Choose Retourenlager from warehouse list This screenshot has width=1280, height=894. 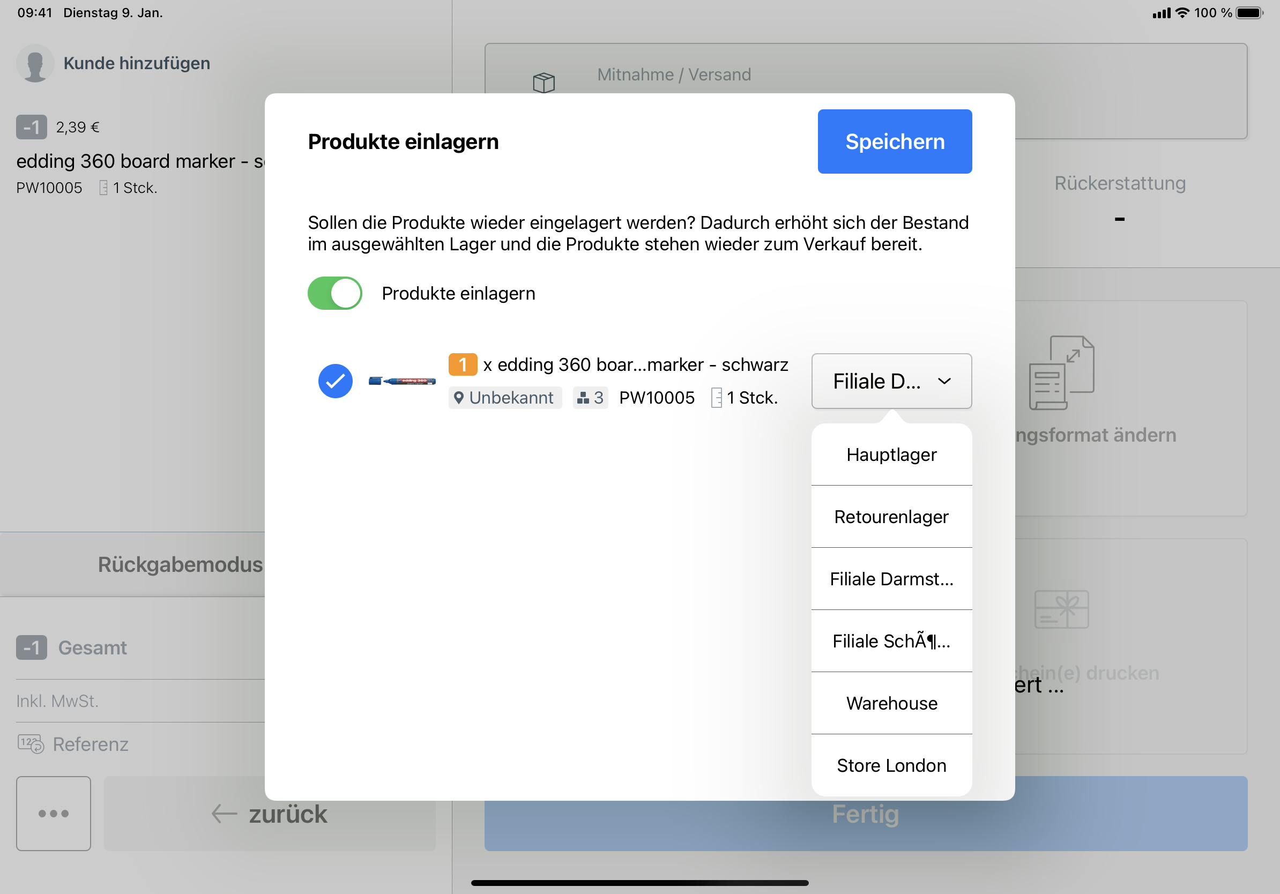[891, 517]
